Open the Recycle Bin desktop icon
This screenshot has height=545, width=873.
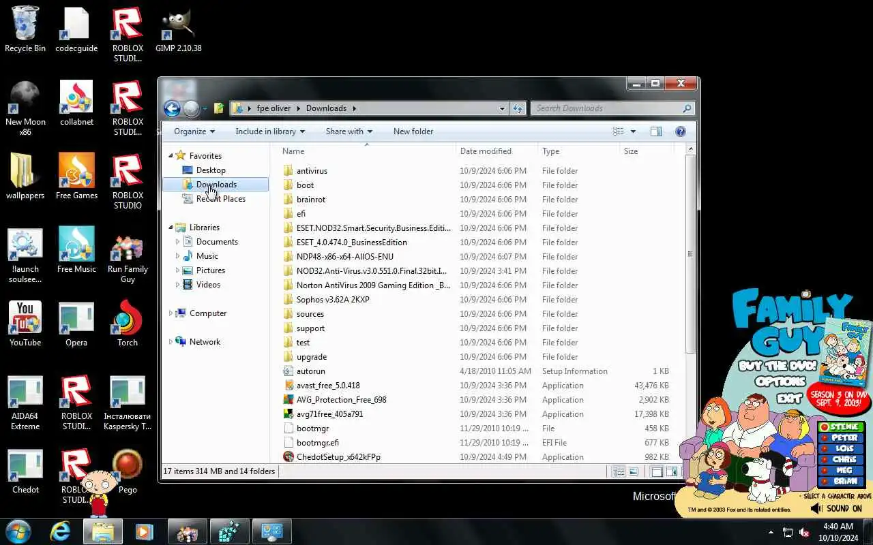click(x=25, y=30)
